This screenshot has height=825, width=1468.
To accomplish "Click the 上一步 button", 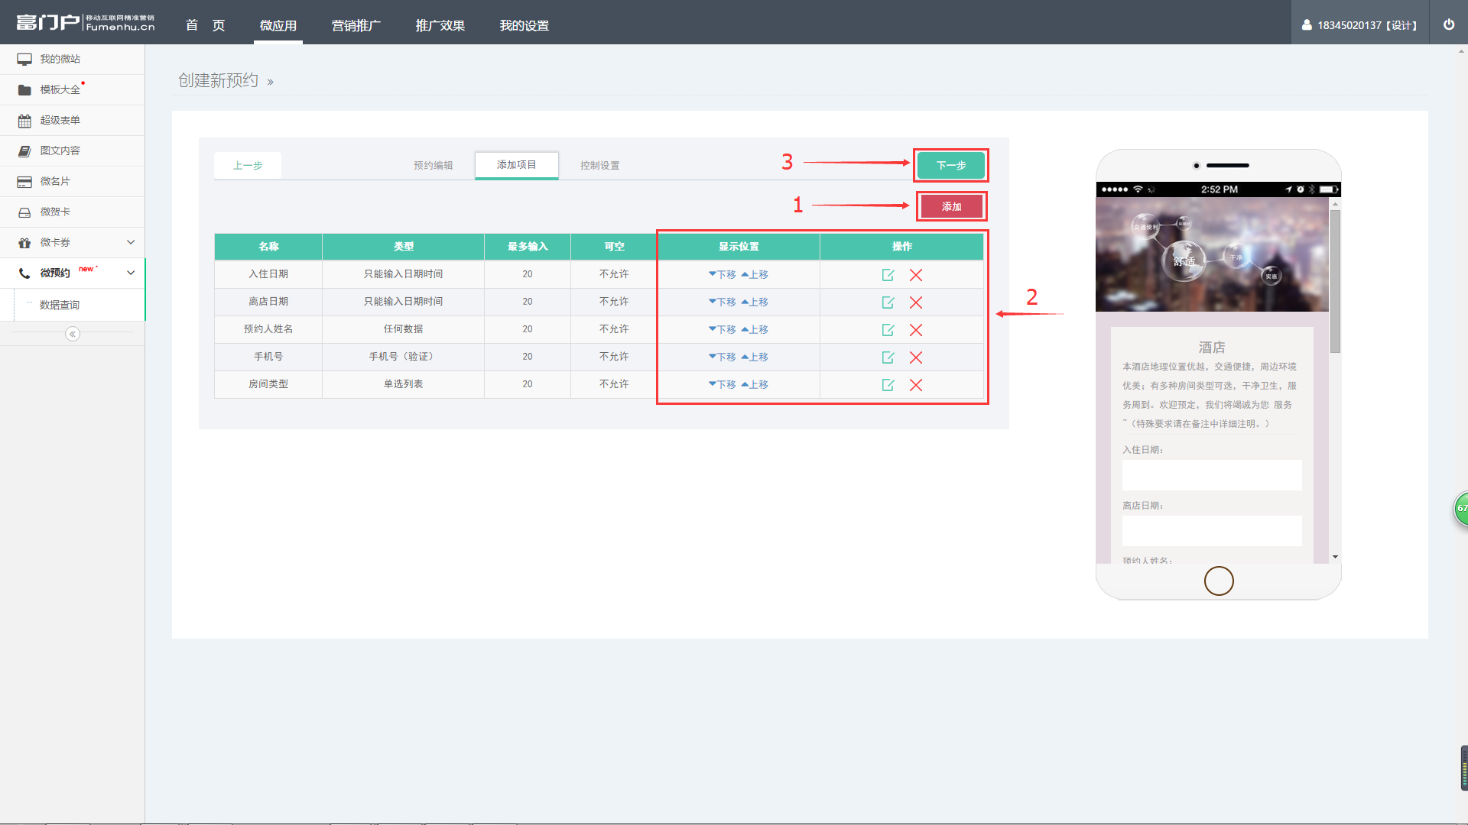I will 248,165.
